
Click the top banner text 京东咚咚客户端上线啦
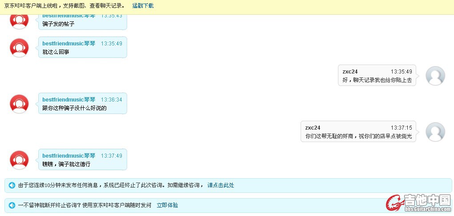coord(64,6)
